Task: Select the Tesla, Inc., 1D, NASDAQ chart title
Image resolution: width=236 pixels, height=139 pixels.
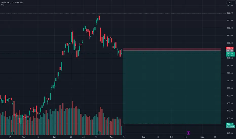Action: 12,3
